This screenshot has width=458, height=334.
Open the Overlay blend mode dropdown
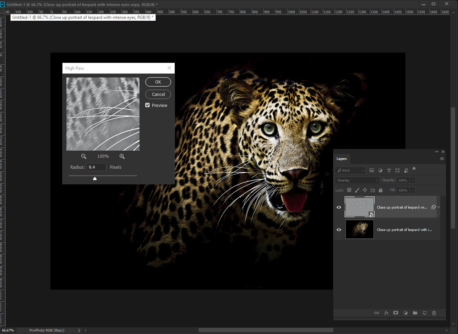click(x=357, y=181)
